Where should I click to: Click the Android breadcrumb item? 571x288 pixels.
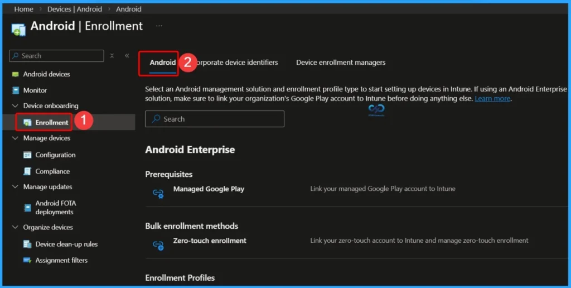click(x=129, y=9)
